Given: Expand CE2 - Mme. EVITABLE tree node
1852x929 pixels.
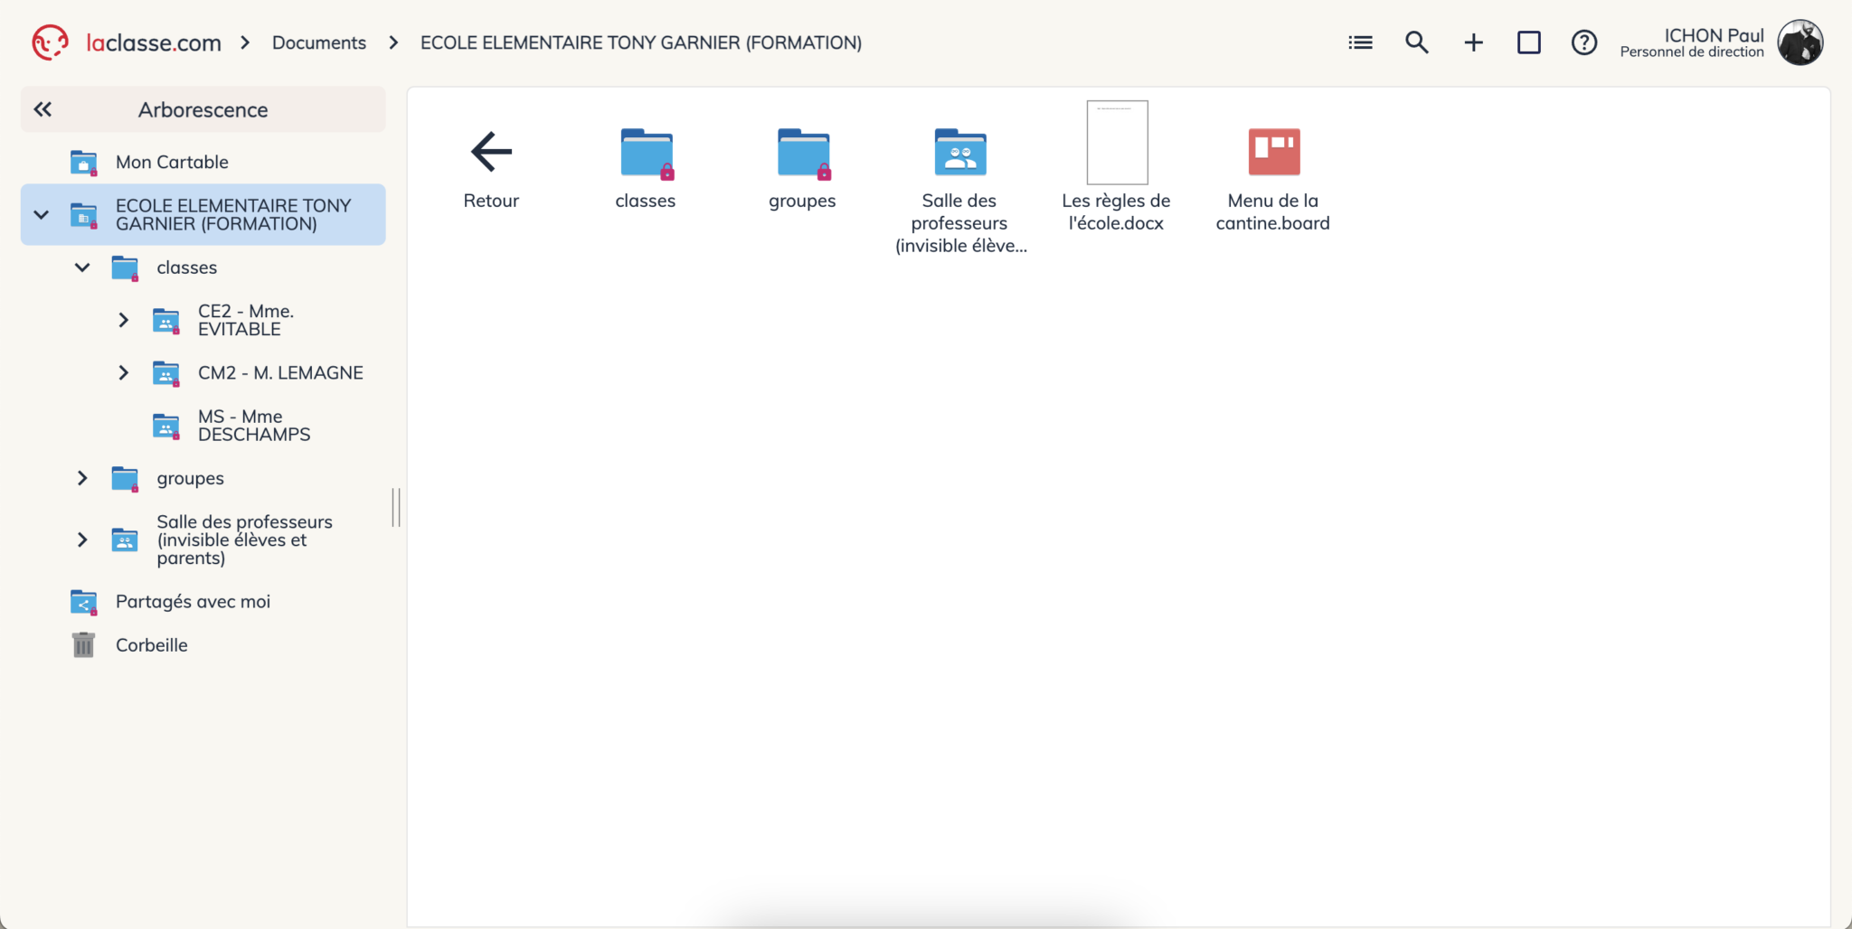Looking at the screenshot, I should [x=124, y=320].
